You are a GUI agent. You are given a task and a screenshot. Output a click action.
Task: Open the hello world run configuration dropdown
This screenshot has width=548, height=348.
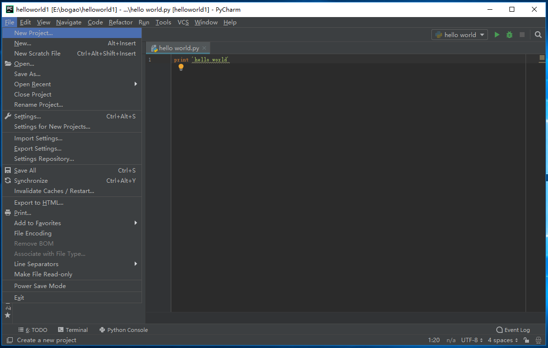coord(460,35)
